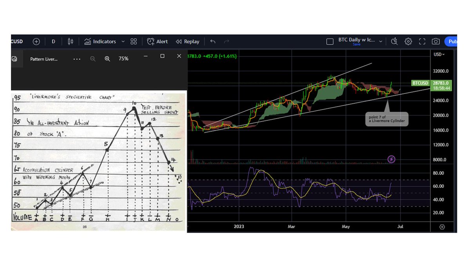Click the photo viewer image icon
470x264 pixels.
pyautogui.click(x=14, y=59)
